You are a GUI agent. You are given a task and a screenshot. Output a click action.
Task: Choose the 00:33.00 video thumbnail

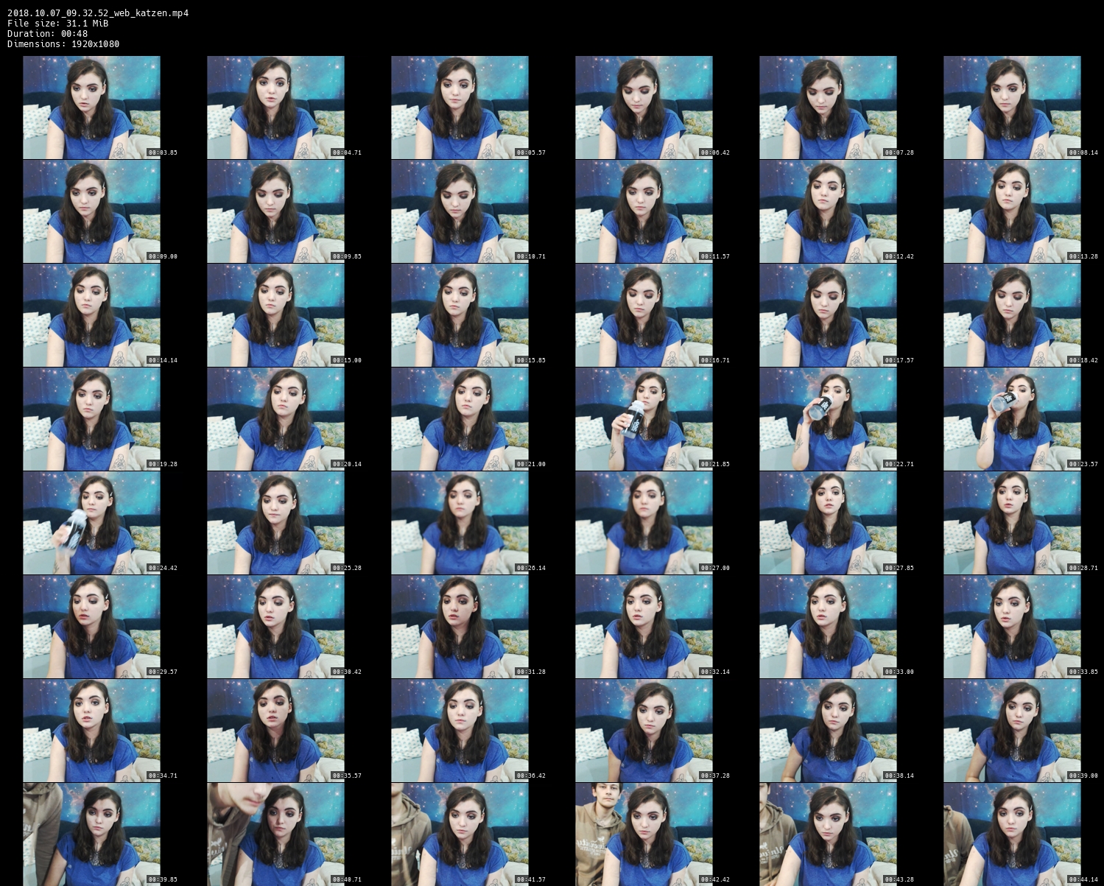828,627
